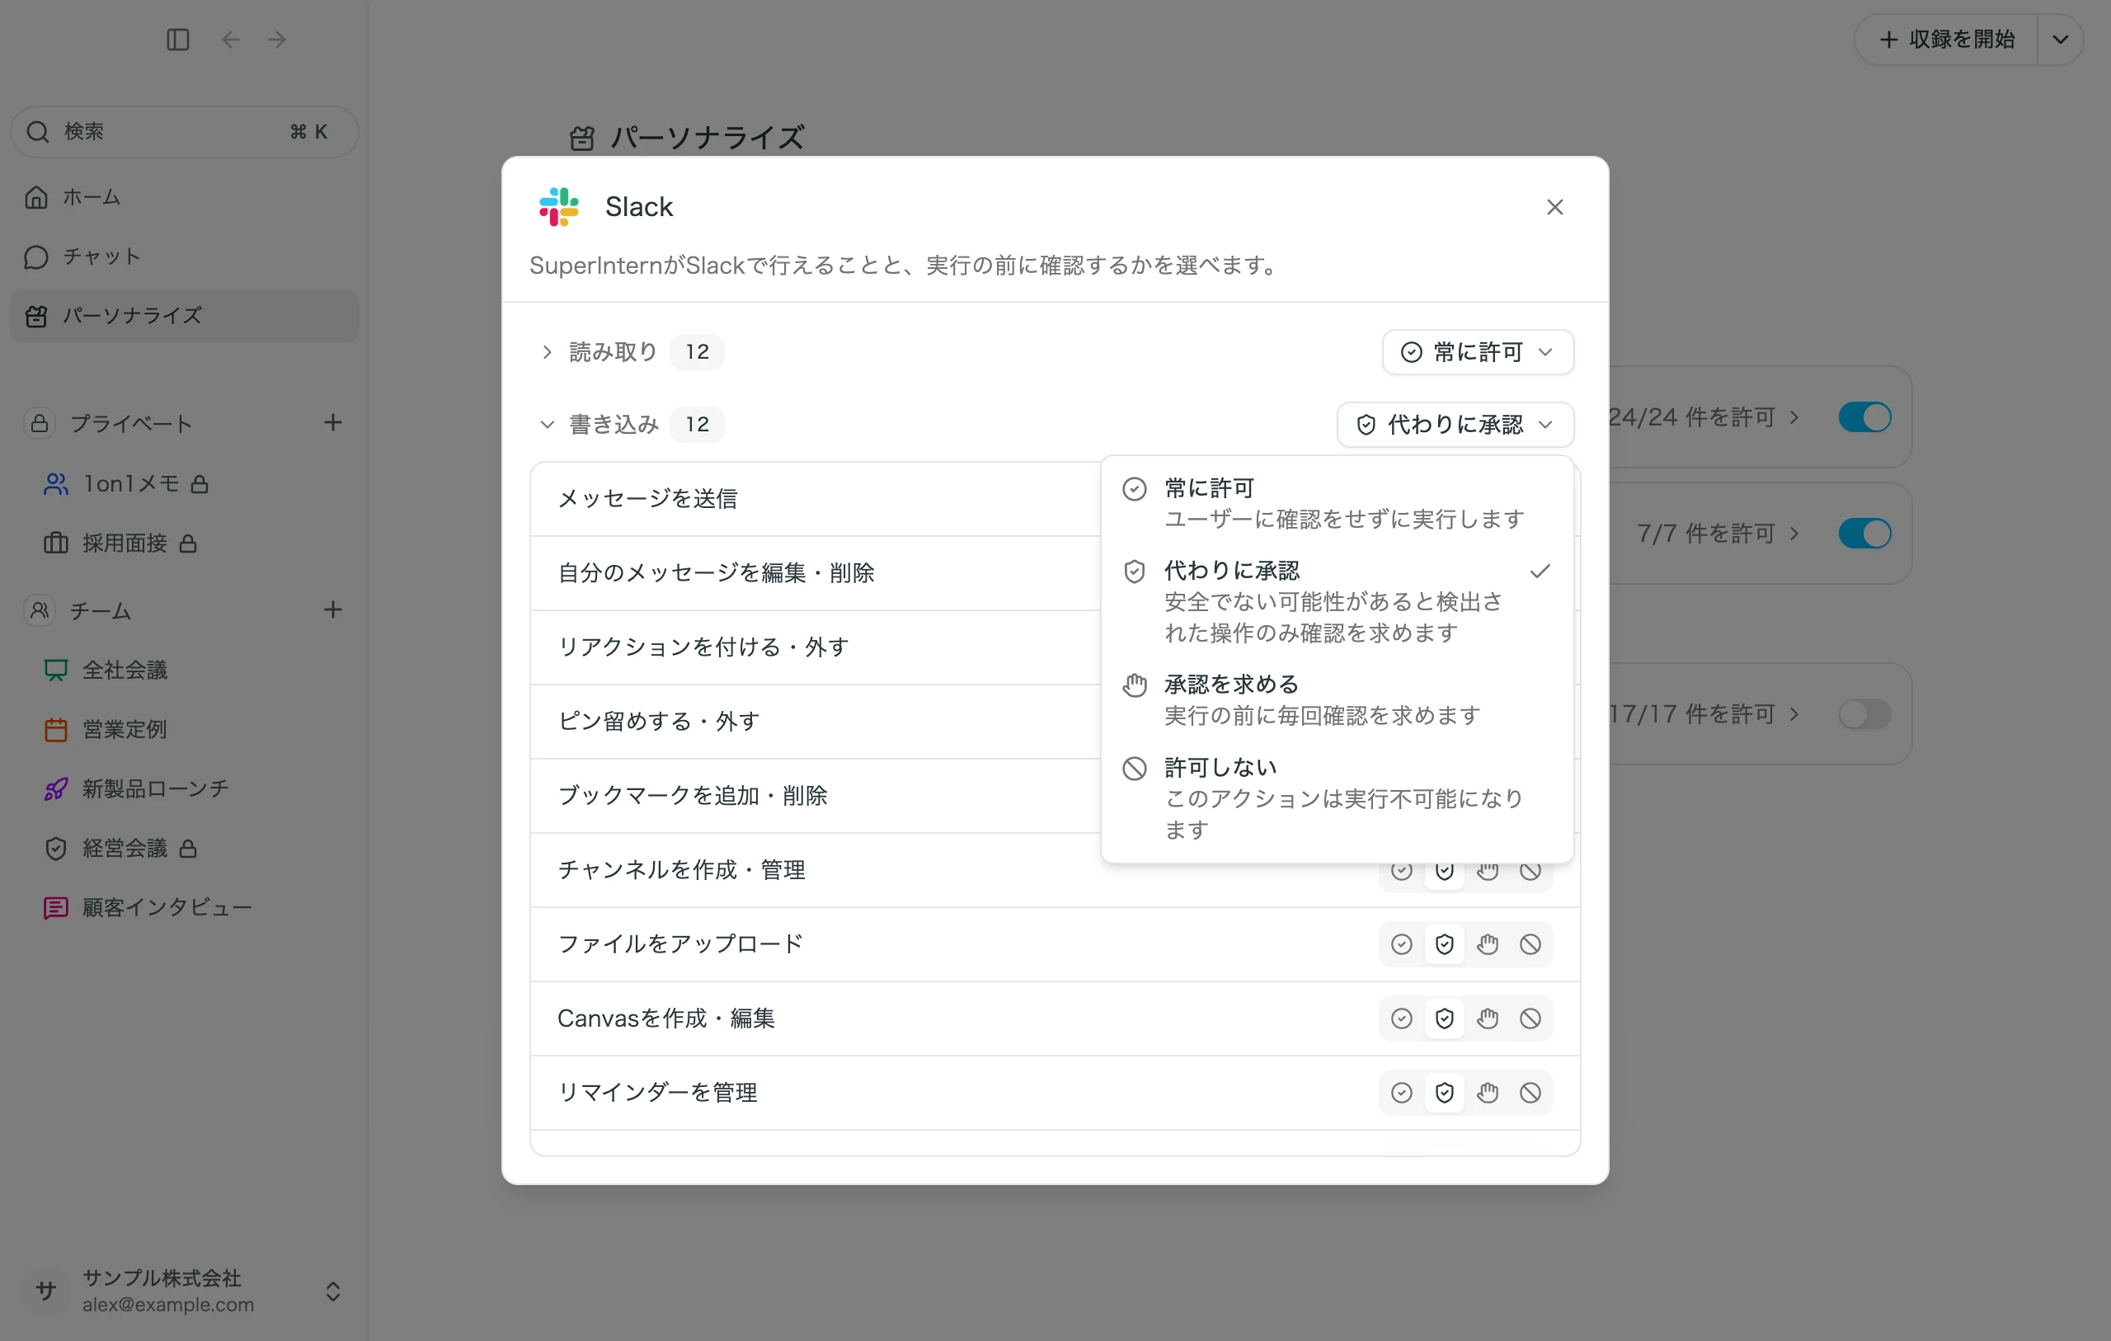Select shield option for リマインダーを管理
This screenshot has width=2111, height=1341.
point(1444,1093)
